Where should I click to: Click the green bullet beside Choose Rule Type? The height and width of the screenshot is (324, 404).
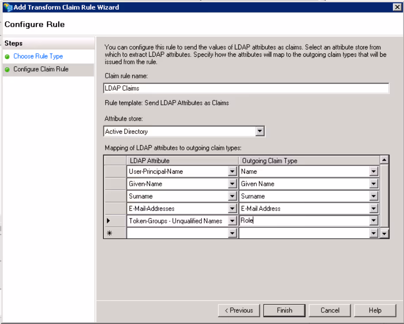pos(7,57)
